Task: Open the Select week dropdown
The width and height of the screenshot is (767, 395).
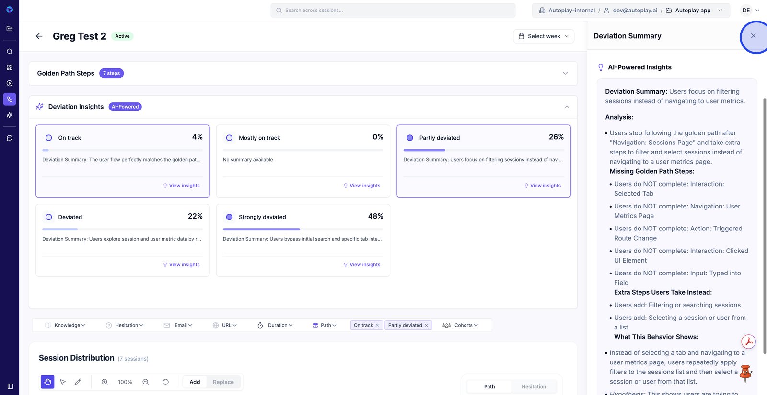Action: click(544, 36)
